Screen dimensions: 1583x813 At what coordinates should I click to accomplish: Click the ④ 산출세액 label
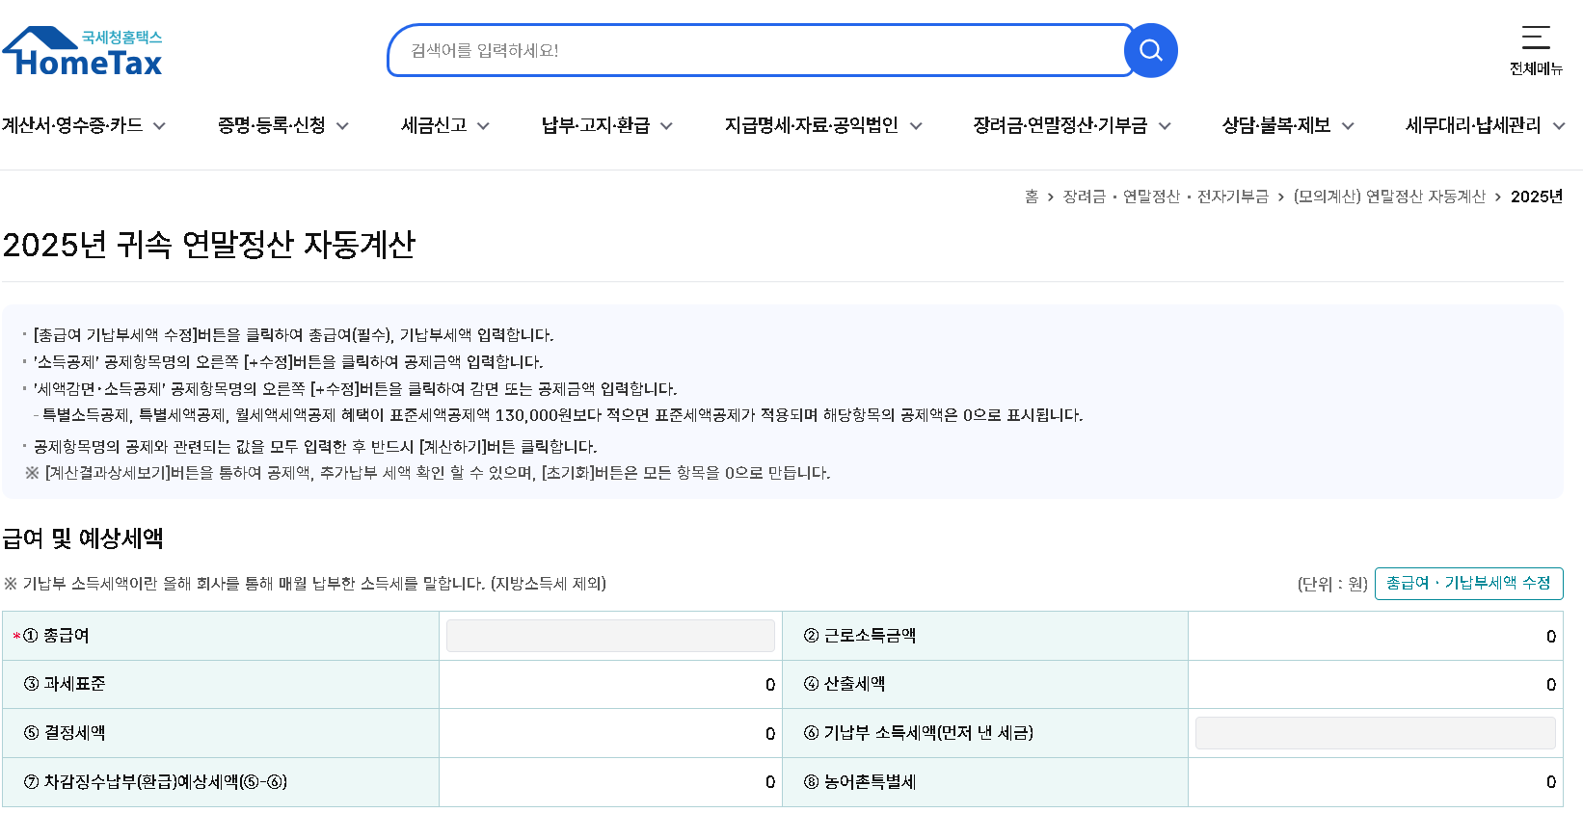[845, 684]
